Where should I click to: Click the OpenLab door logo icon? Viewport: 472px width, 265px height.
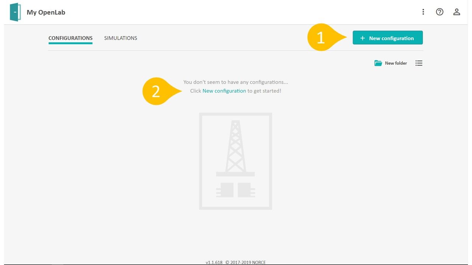pos(15,12)
